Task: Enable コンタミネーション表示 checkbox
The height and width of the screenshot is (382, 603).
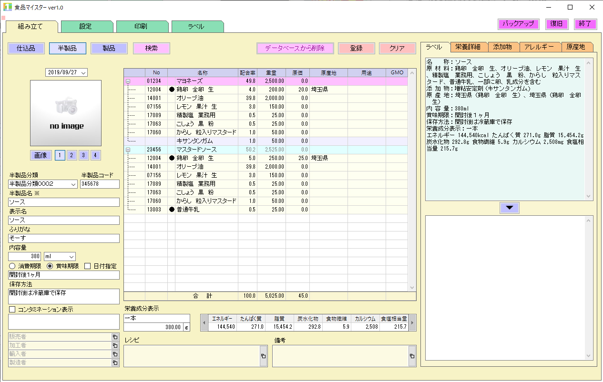Action: [12, 310]
